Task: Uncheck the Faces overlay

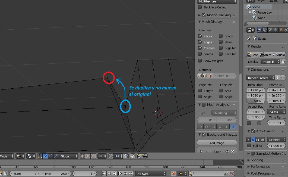Action: point(200,36)
